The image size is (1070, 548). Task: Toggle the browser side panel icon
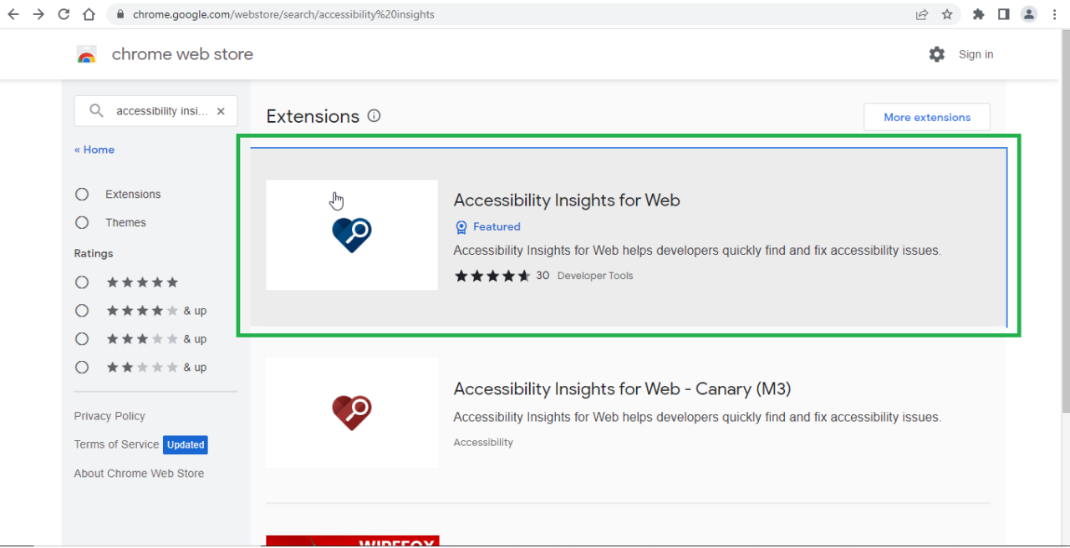point(1004,14)
